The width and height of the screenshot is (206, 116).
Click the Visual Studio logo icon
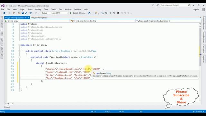click(x=3, y=6)
